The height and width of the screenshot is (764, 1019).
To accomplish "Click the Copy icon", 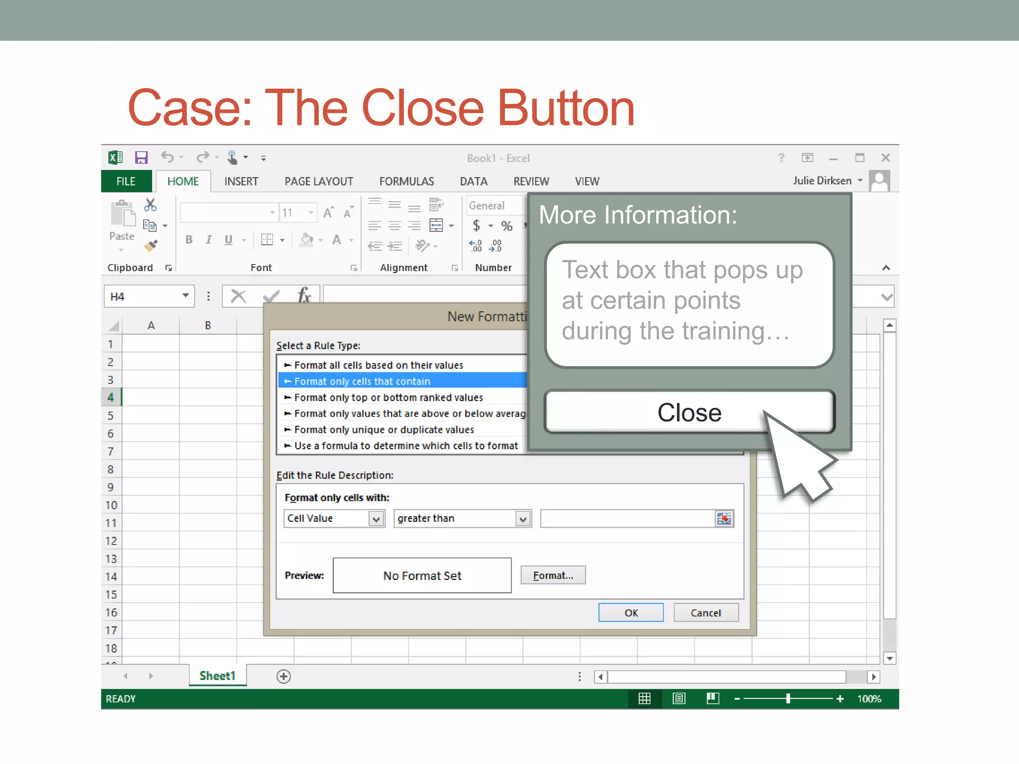I will [x=150, y=225].
